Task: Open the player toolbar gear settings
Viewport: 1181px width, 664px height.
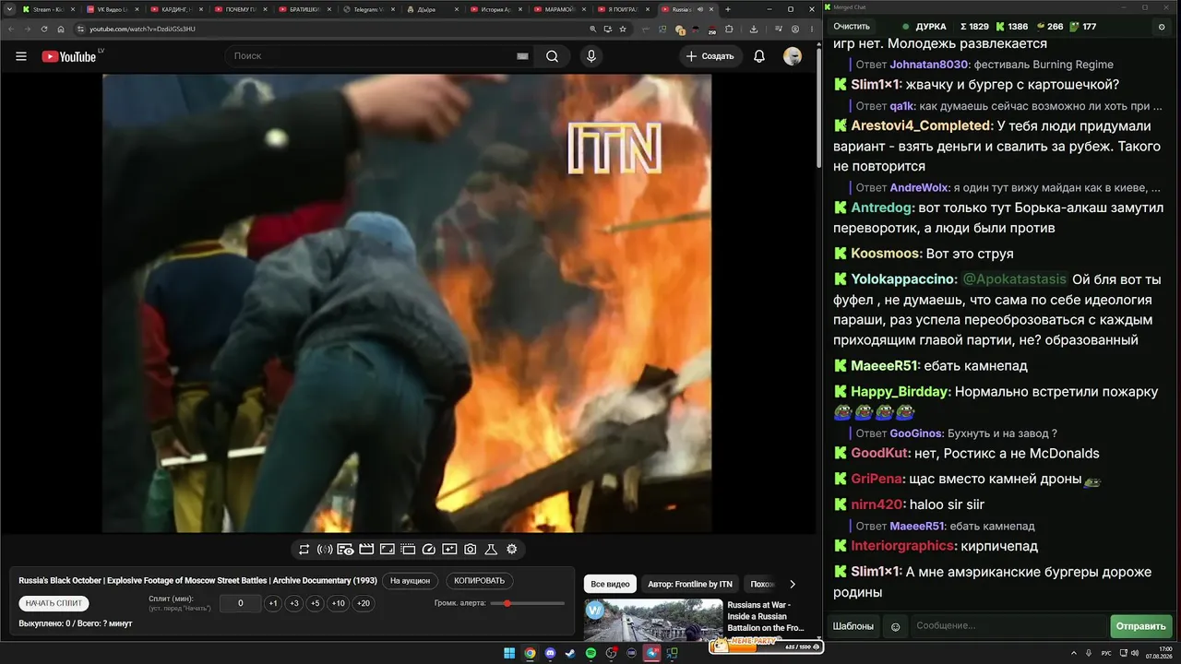Action: coord(512,550)
